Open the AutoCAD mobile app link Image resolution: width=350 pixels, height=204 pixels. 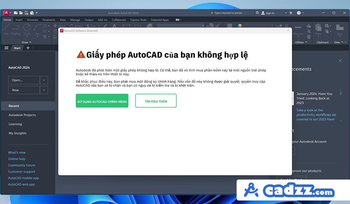23,178
